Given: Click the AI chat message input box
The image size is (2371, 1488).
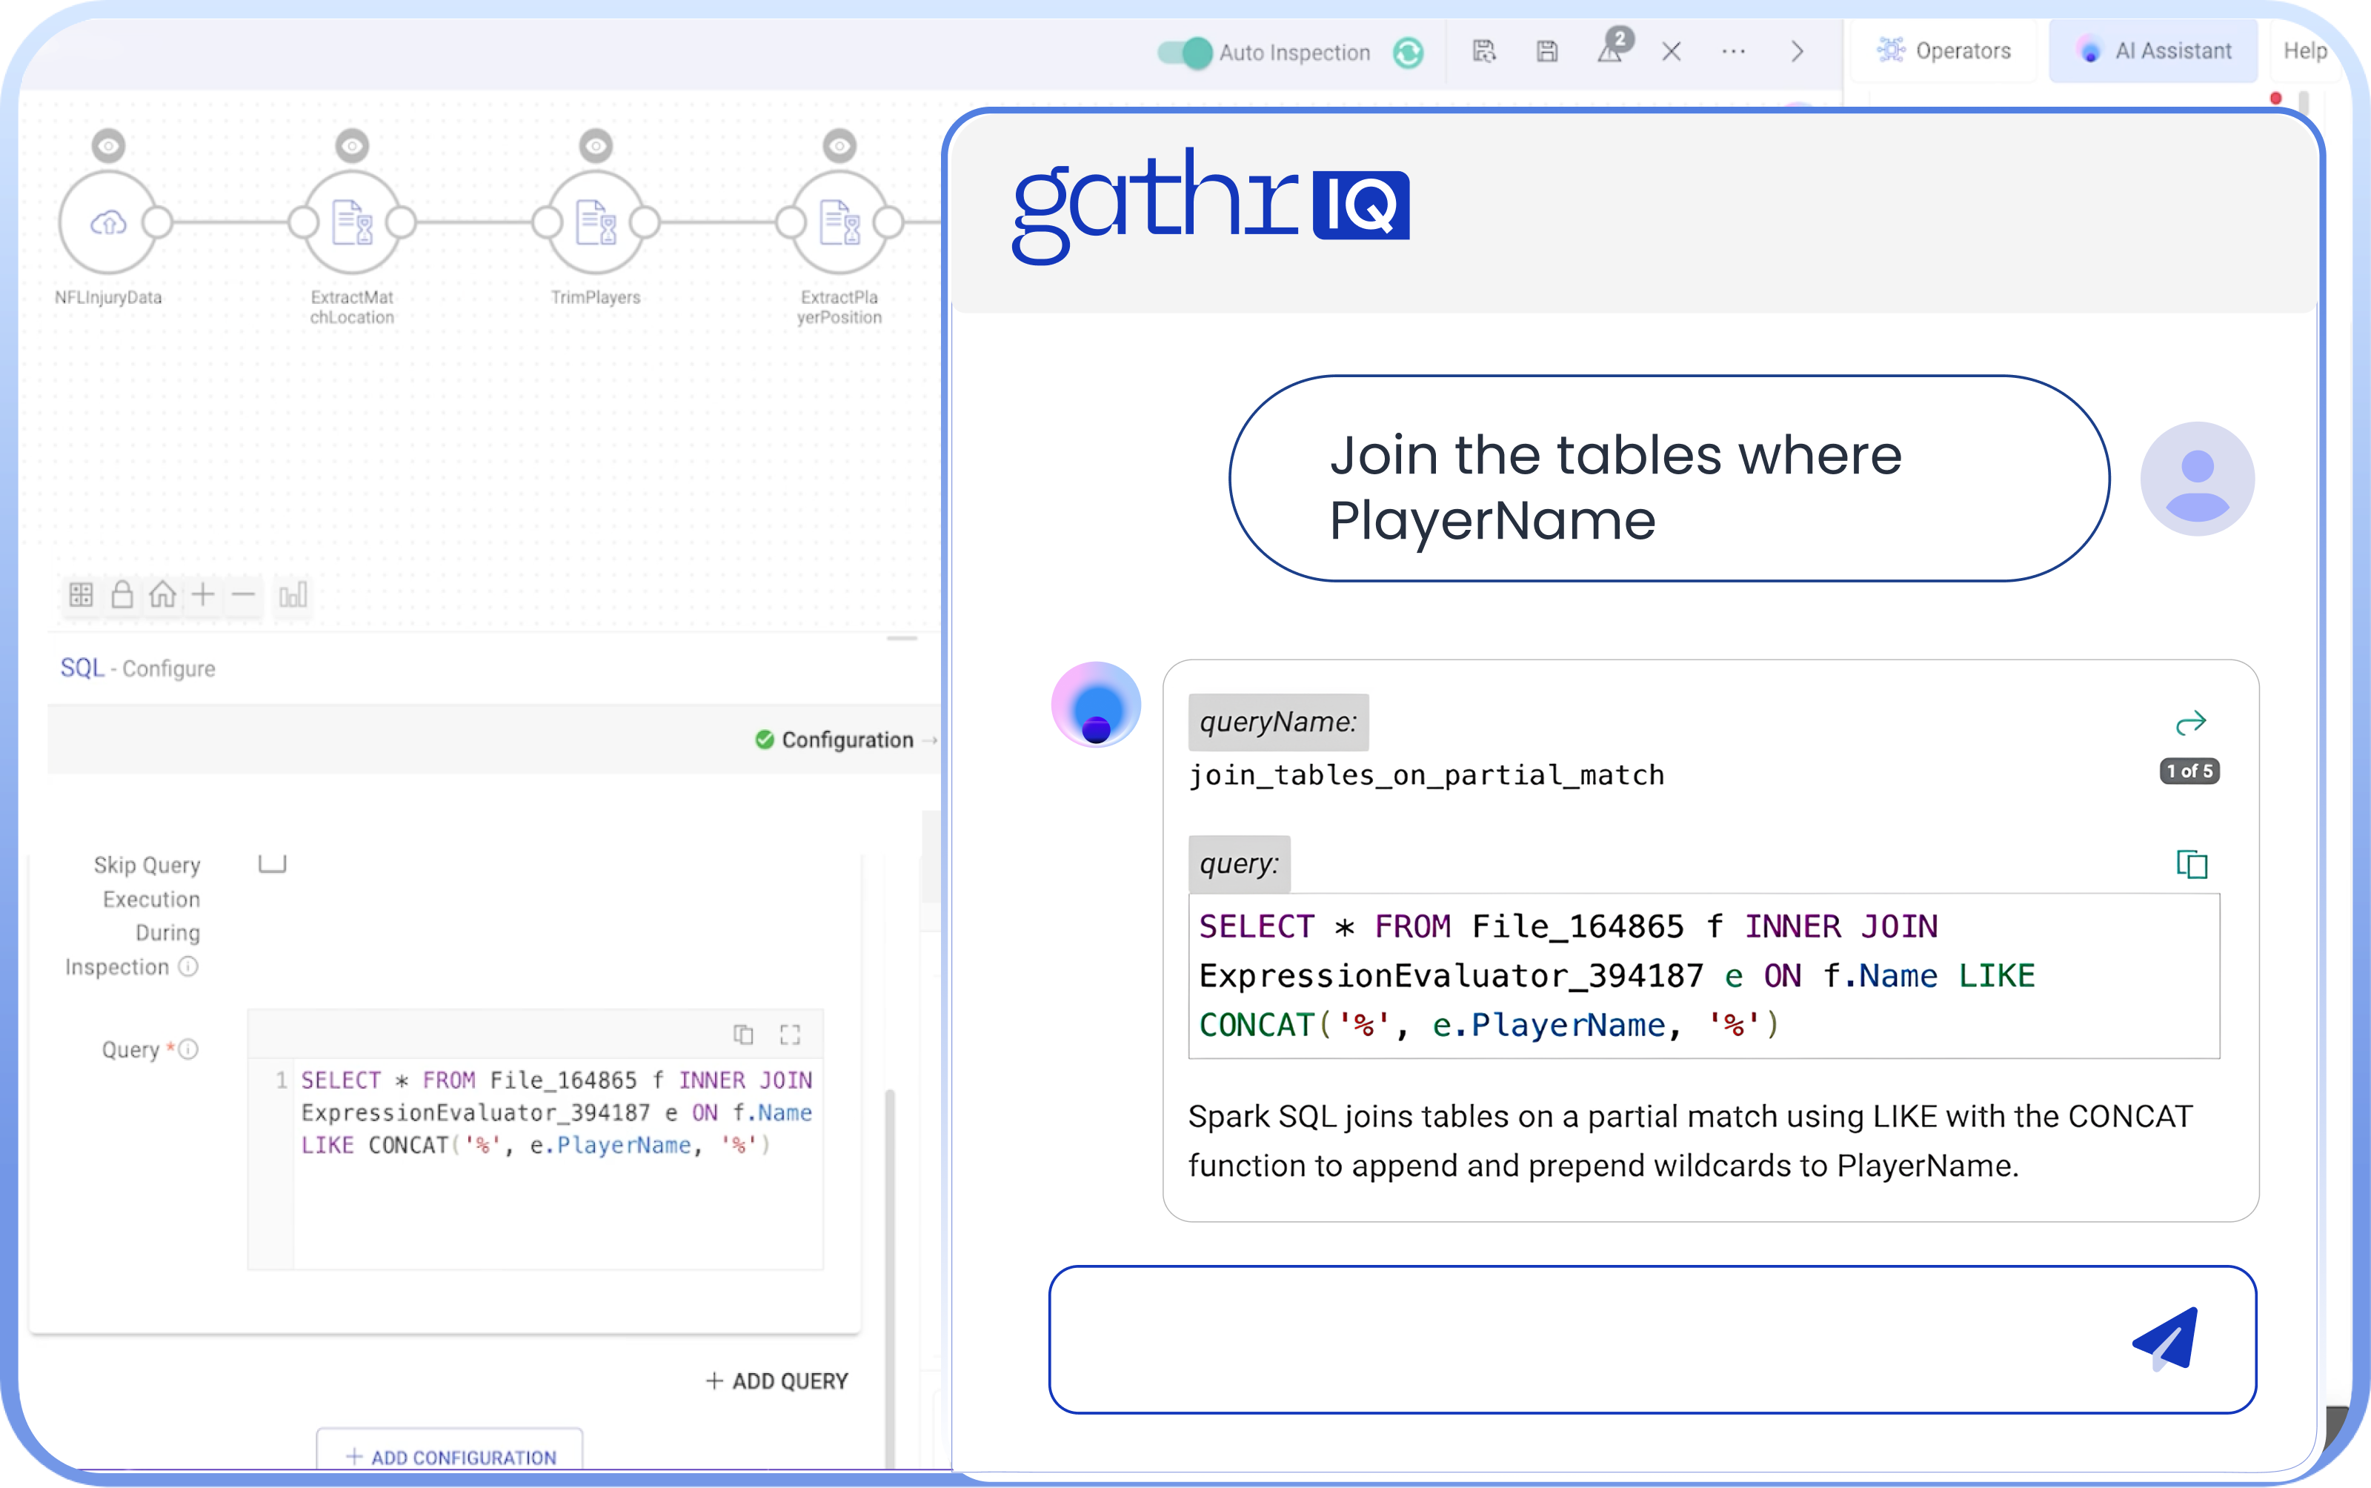Looking at the screenshot, I should [1574, 1338].
